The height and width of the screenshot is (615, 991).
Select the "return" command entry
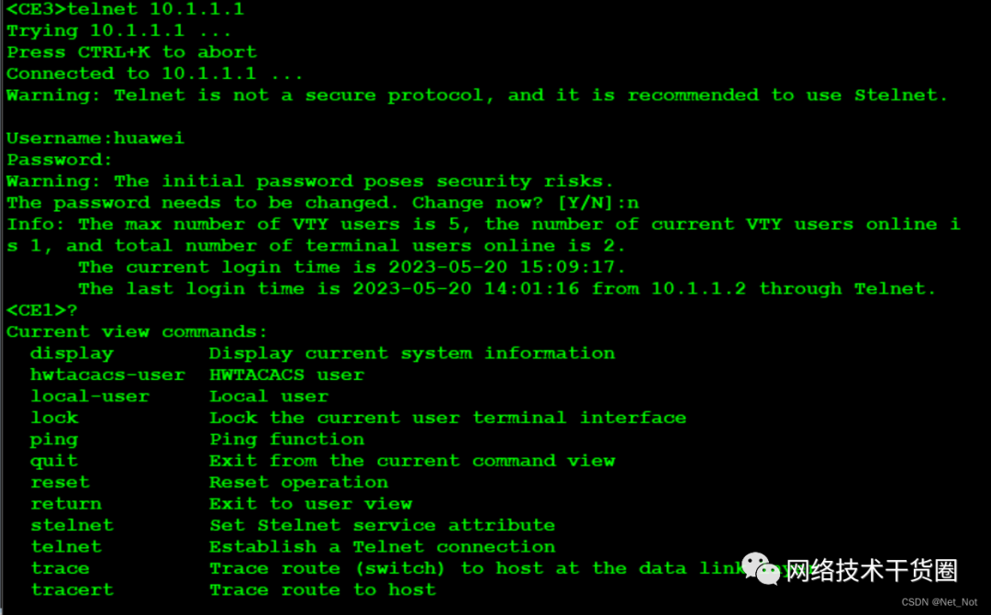(x=66, y=504)
